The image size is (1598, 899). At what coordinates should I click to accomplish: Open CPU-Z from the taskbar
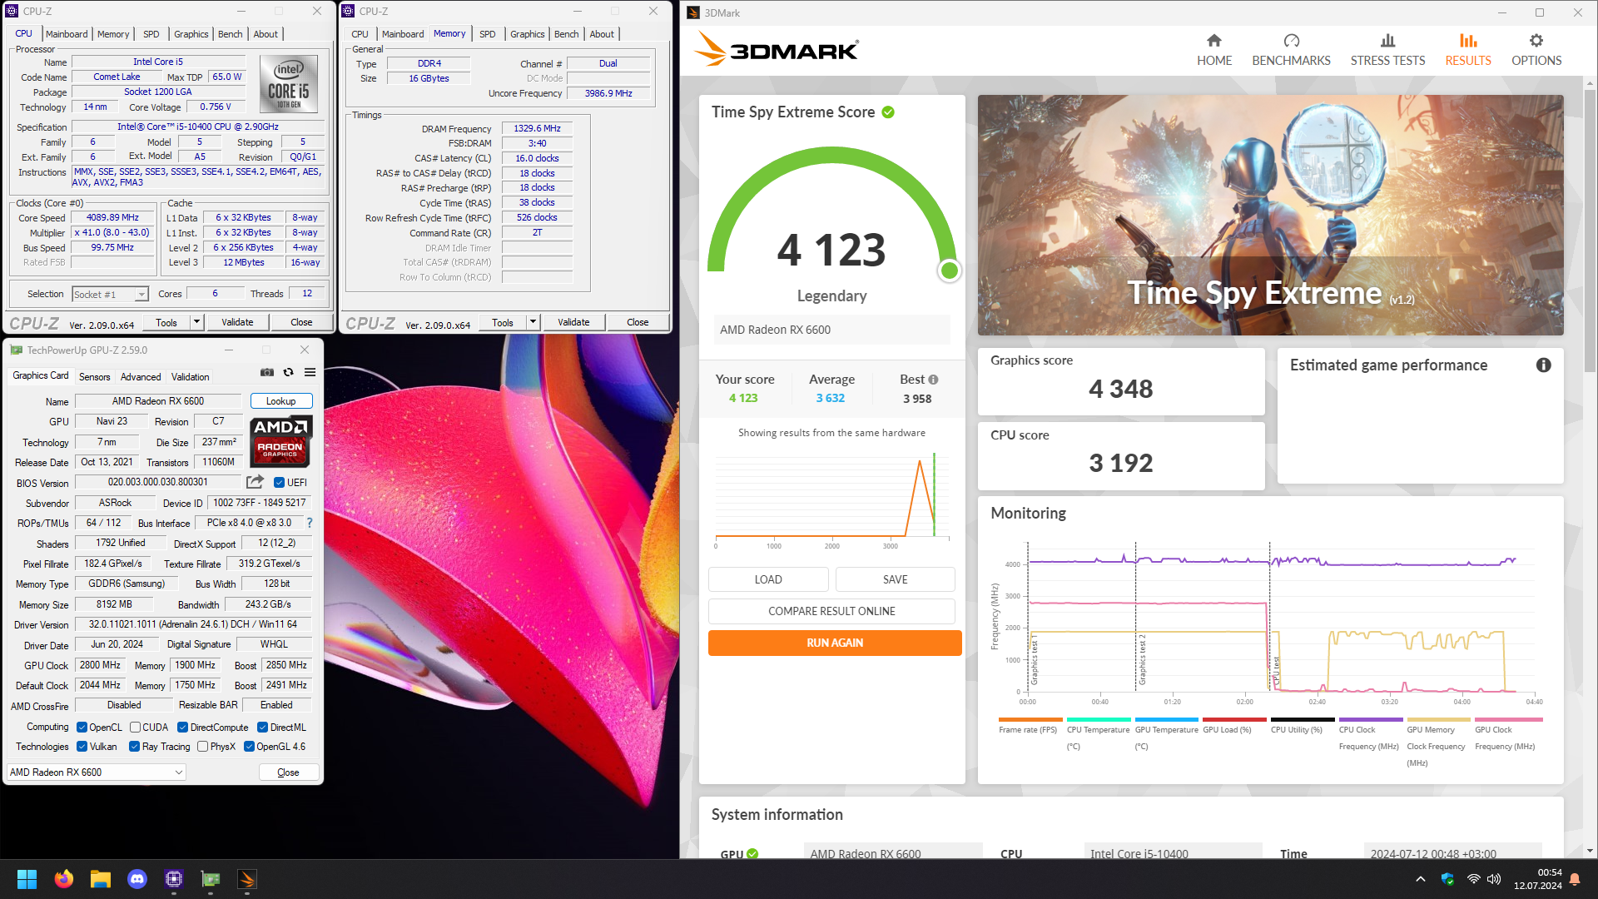point(174,879)
